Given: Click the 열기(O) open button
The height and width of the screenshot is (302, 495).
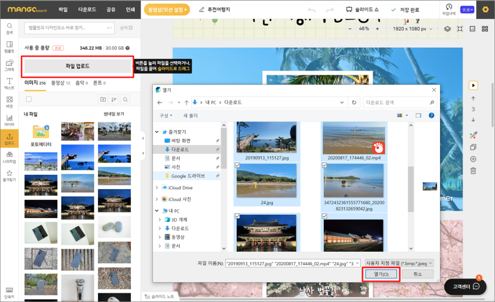Looking at the screenshot, I should [x=381, y=274].
